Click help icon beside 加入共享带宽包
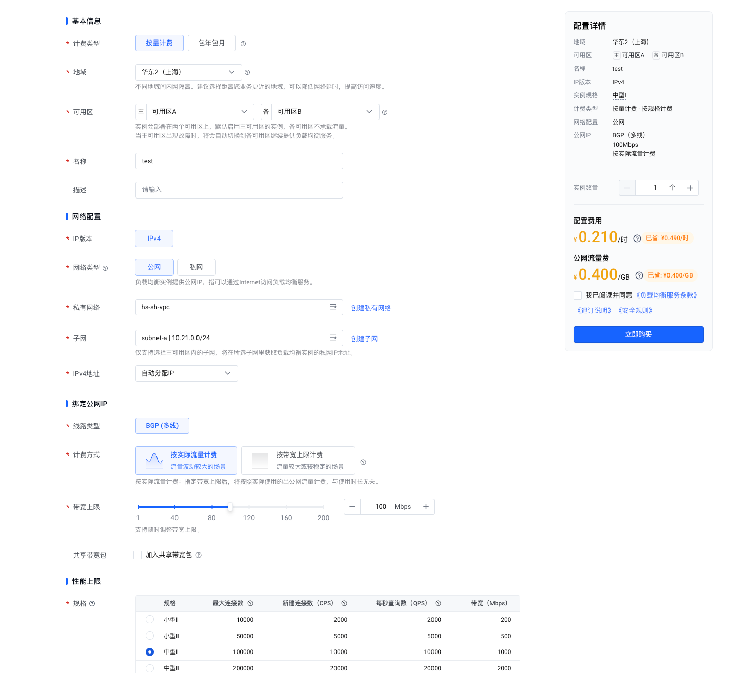Image resolution: width=748 pixels, height=673 pixels. [x=199, y=555]
